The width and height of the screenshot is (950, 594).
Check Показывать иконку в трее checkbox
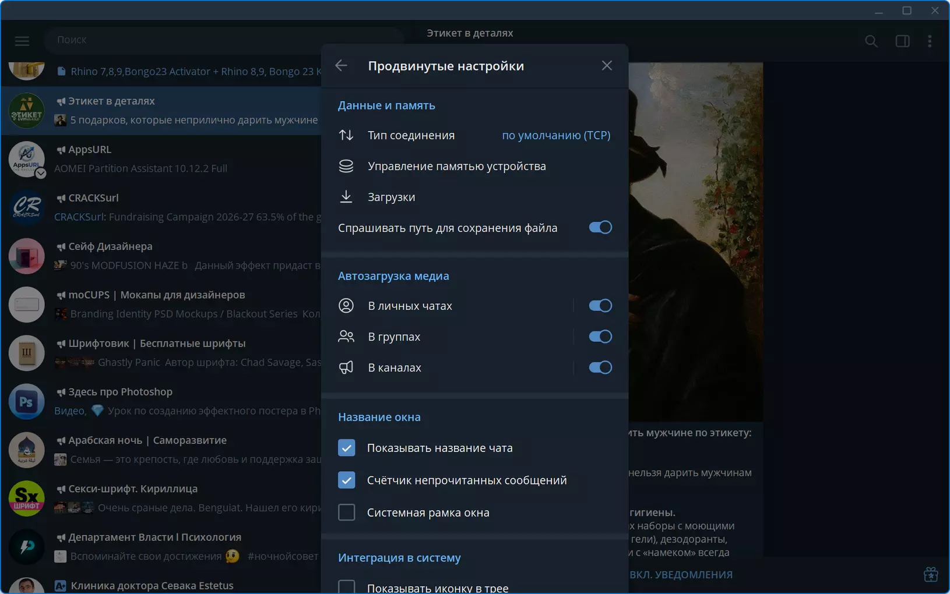coord(347,586)
